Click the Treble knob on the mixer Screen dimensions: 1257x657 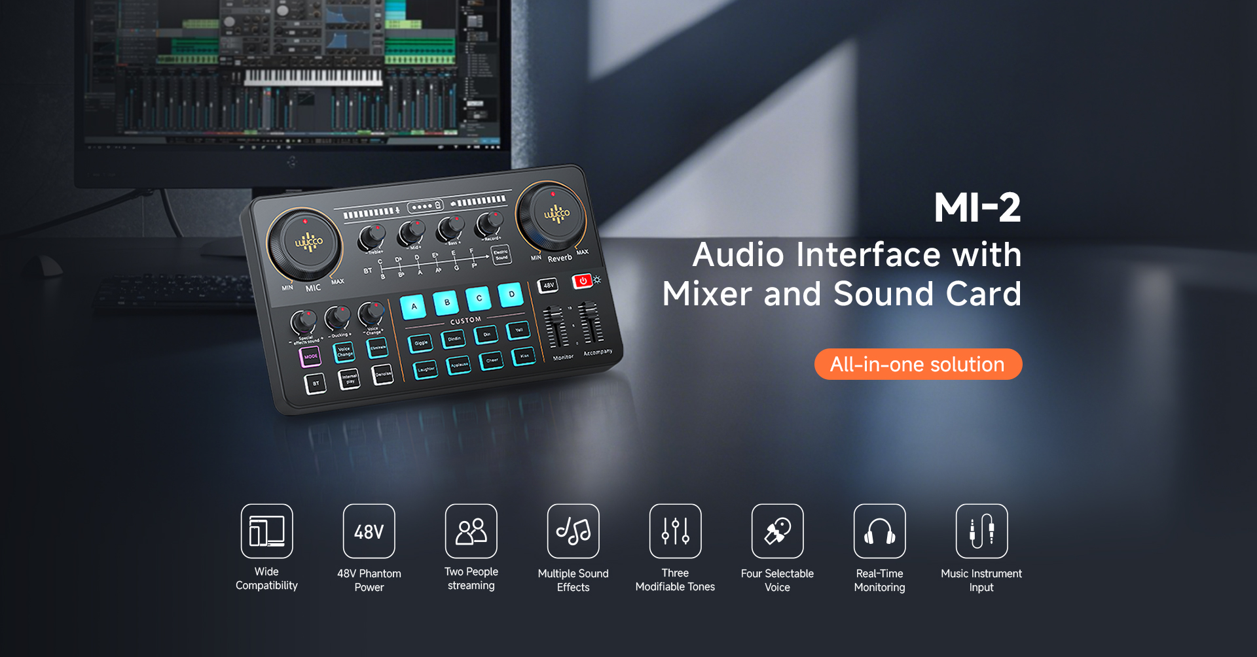372,236
